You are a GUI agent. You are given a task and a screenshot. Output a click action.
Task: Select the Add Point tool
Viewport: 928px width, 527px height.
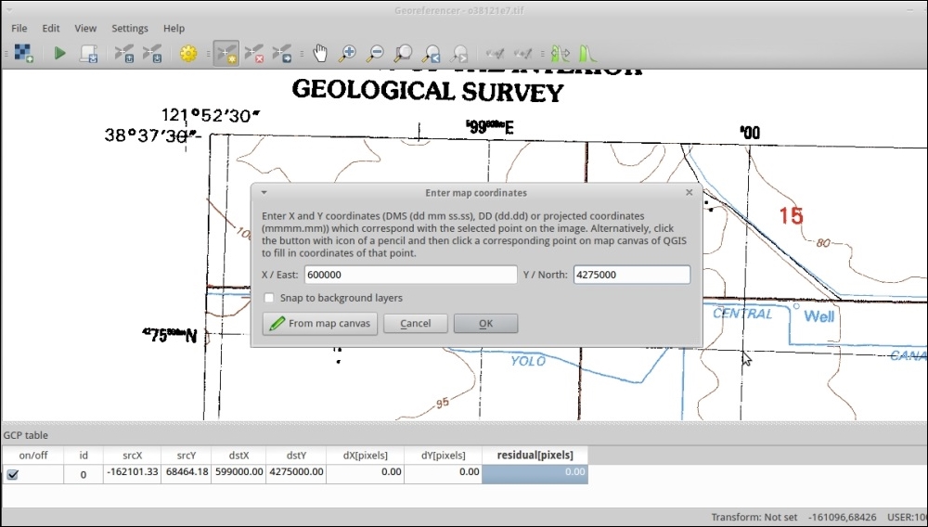225,54
